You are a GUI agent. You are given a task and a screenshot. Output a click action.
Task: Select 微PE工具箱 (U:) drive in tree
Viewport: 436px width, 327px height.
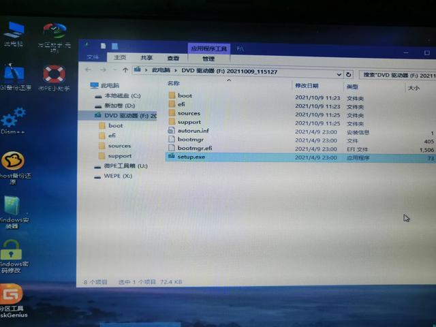click(121, 166)
